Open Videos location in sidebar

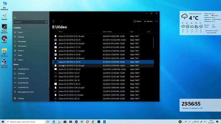pyautogui.click(x=20, y=60)
